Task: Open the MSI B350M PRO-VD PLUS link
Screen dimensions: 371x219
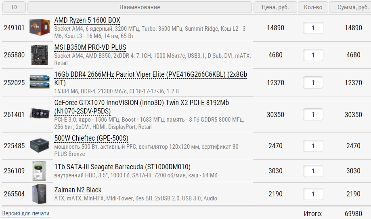Action: (x=90, y=48)
